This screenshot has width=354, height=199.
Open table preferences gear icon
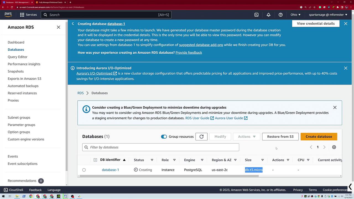(x=334, y=147)
